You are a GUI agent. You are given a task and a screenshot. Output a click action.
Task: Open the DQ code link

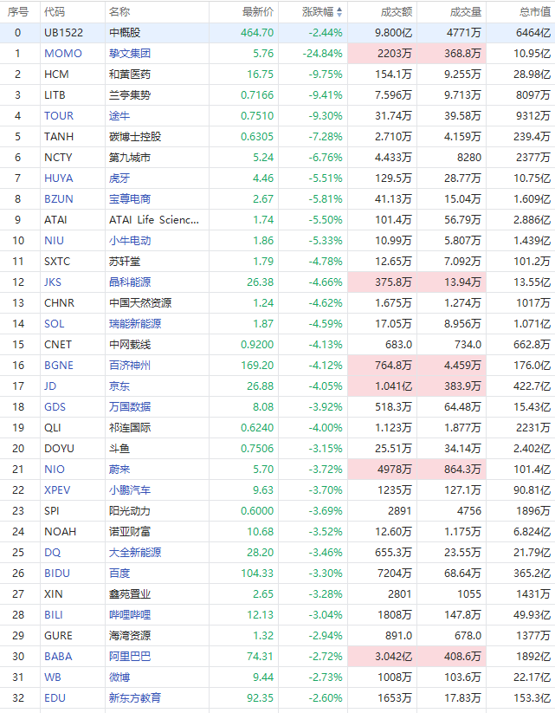coord(52,553)
